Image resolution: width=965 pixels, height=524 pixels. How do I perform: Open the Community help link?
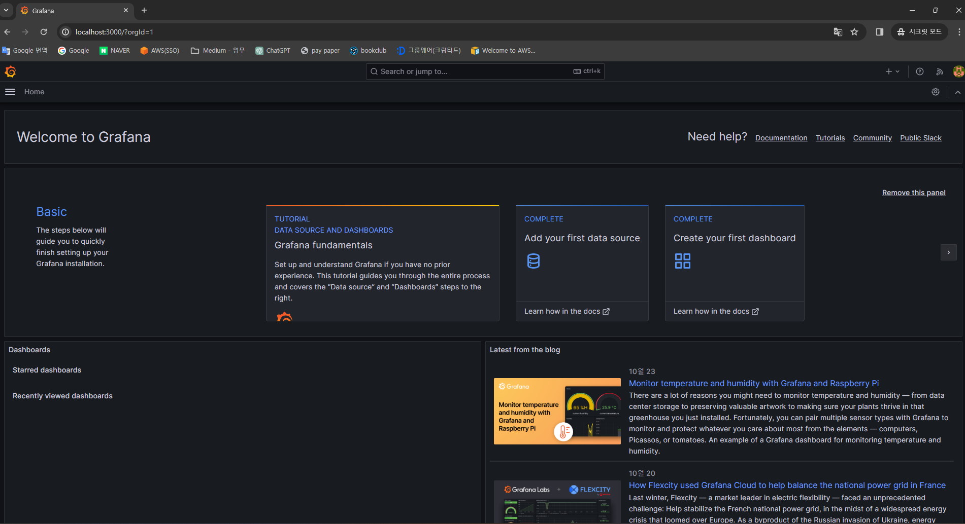pyautogui.click(x=872, y=138)
